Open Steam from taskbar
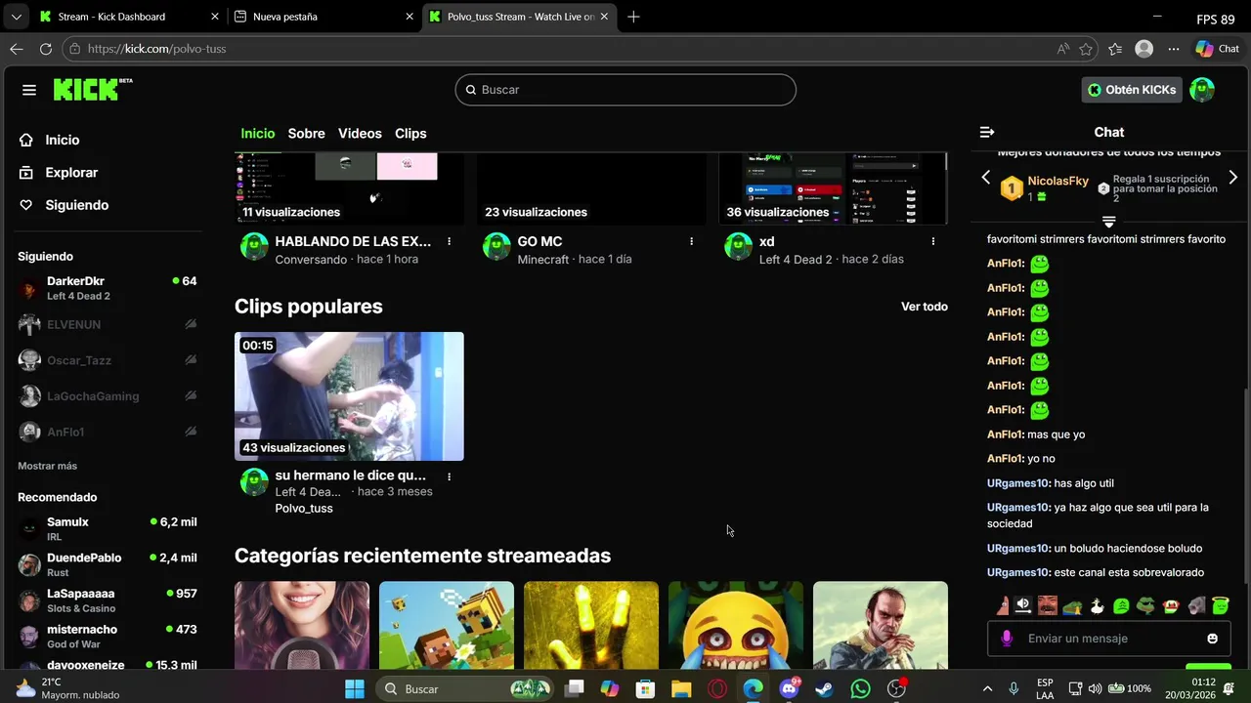 click(824, 689)
